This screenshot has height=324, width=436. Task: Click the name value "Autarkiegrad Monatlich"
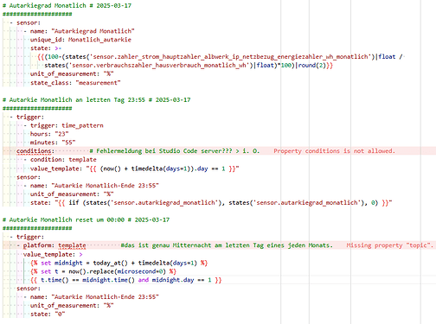click(x=93, y=31)
